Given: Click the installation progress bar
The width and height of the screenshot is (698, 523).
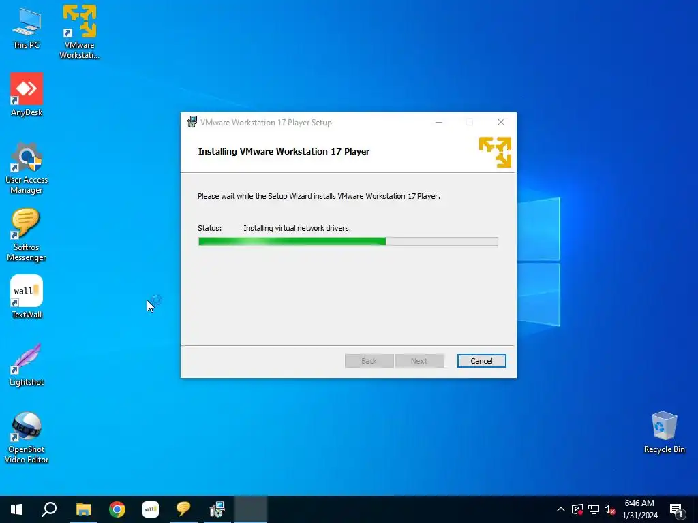Looking at the screenshot, I should click(348, 242).
